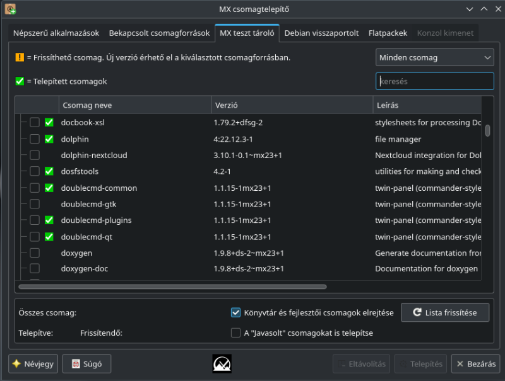Image resolution: width=505 pixels, height=381 pixels.
Task: Switch to Debian visszaportolt tab
Action: point(321,33)
